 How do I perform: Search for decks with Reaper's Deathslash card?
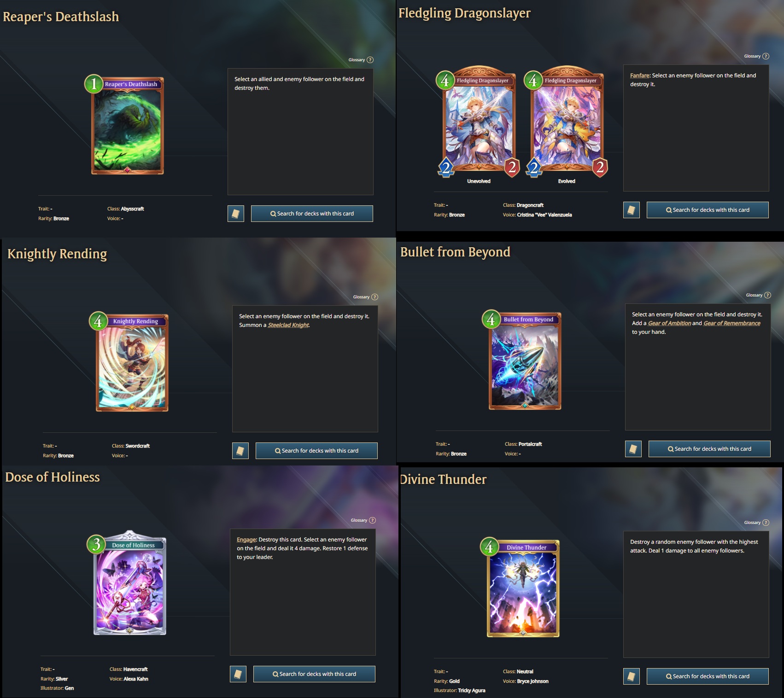coord(312,214)
